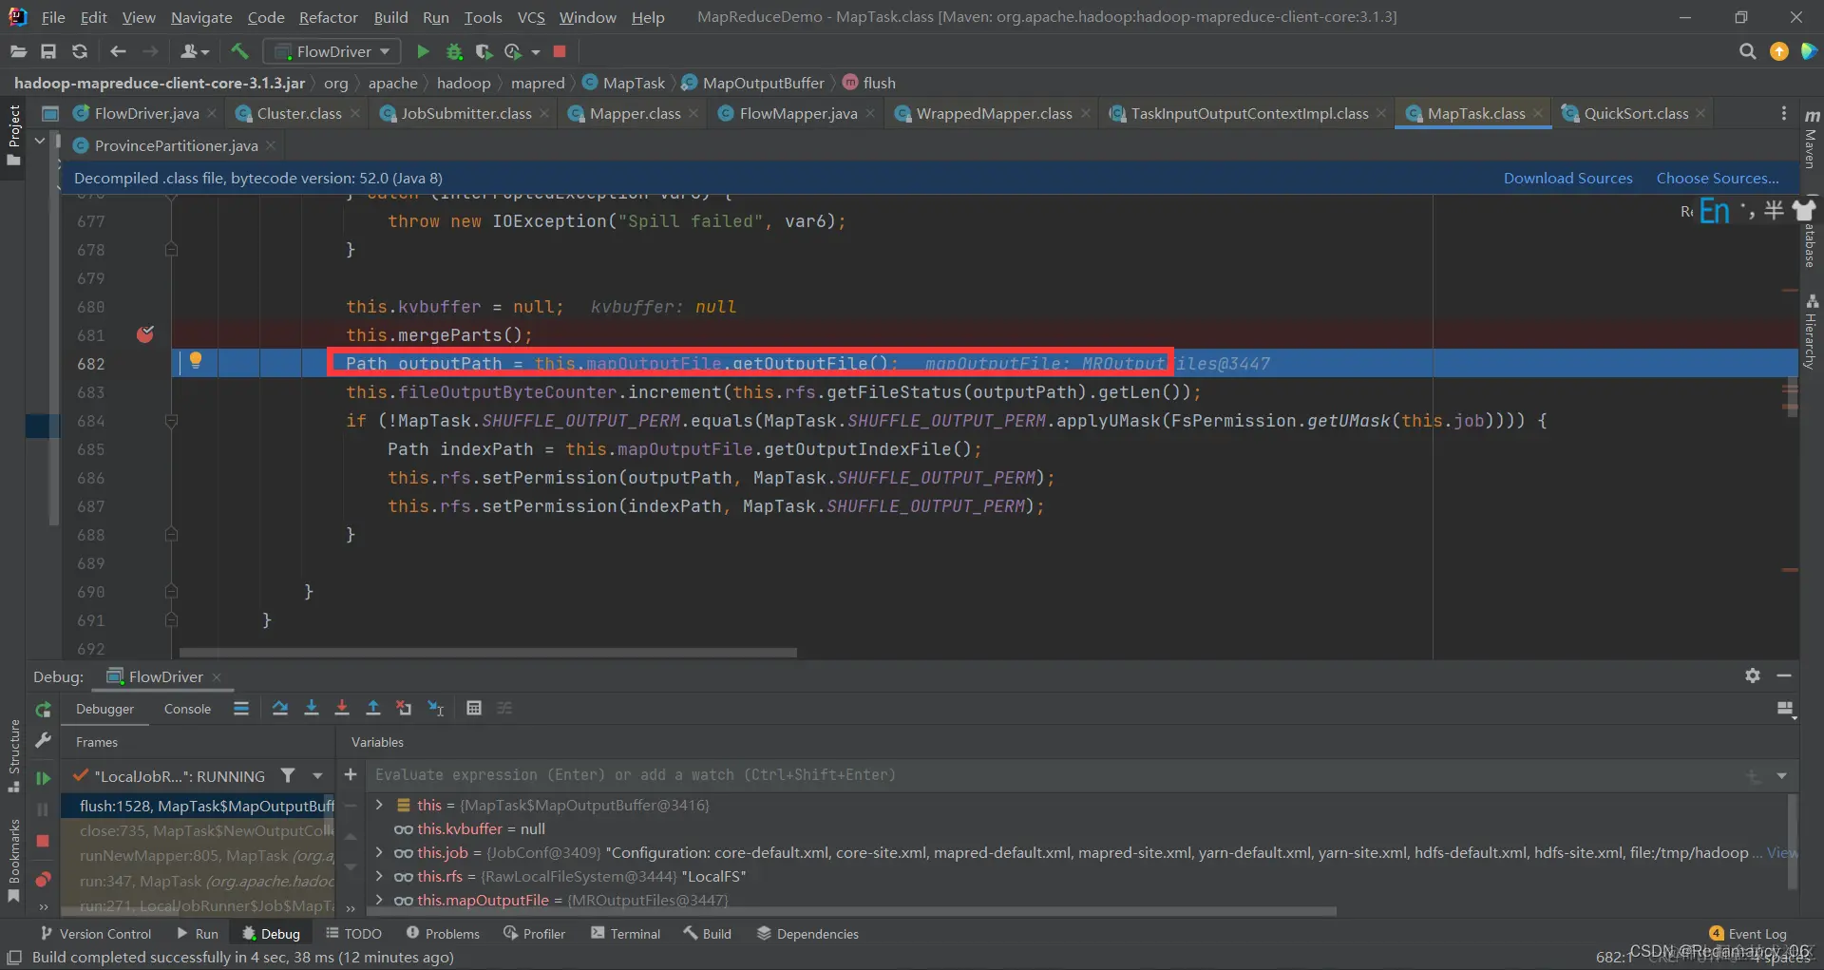Screen dimensions: 1824x970
Task: Open Version Control tool window
Action: [x=95, y=934]
